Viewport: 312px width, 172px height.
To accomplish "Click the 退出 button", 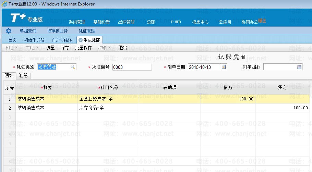I will [123, 48].
